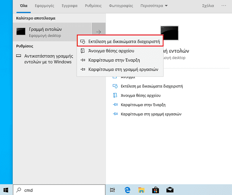Click shield icon in right panel admin action
The image size is (232, 195).
point(115,86)
